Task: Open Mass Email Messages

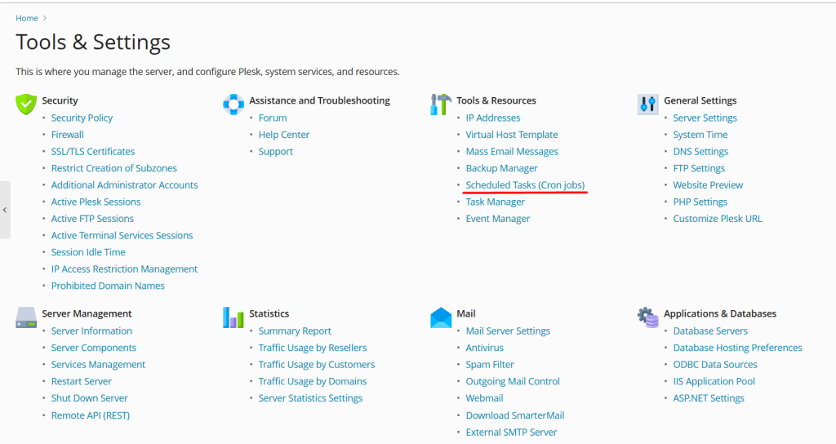Action: (x=512, y=151)
